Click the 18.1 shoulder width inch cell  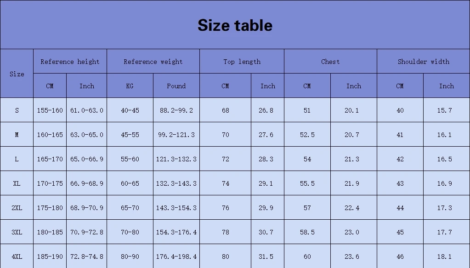pos(444,257)
